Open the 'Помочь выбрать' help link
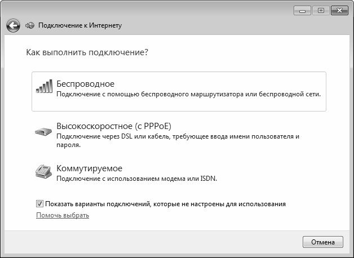 click(63, 215)
